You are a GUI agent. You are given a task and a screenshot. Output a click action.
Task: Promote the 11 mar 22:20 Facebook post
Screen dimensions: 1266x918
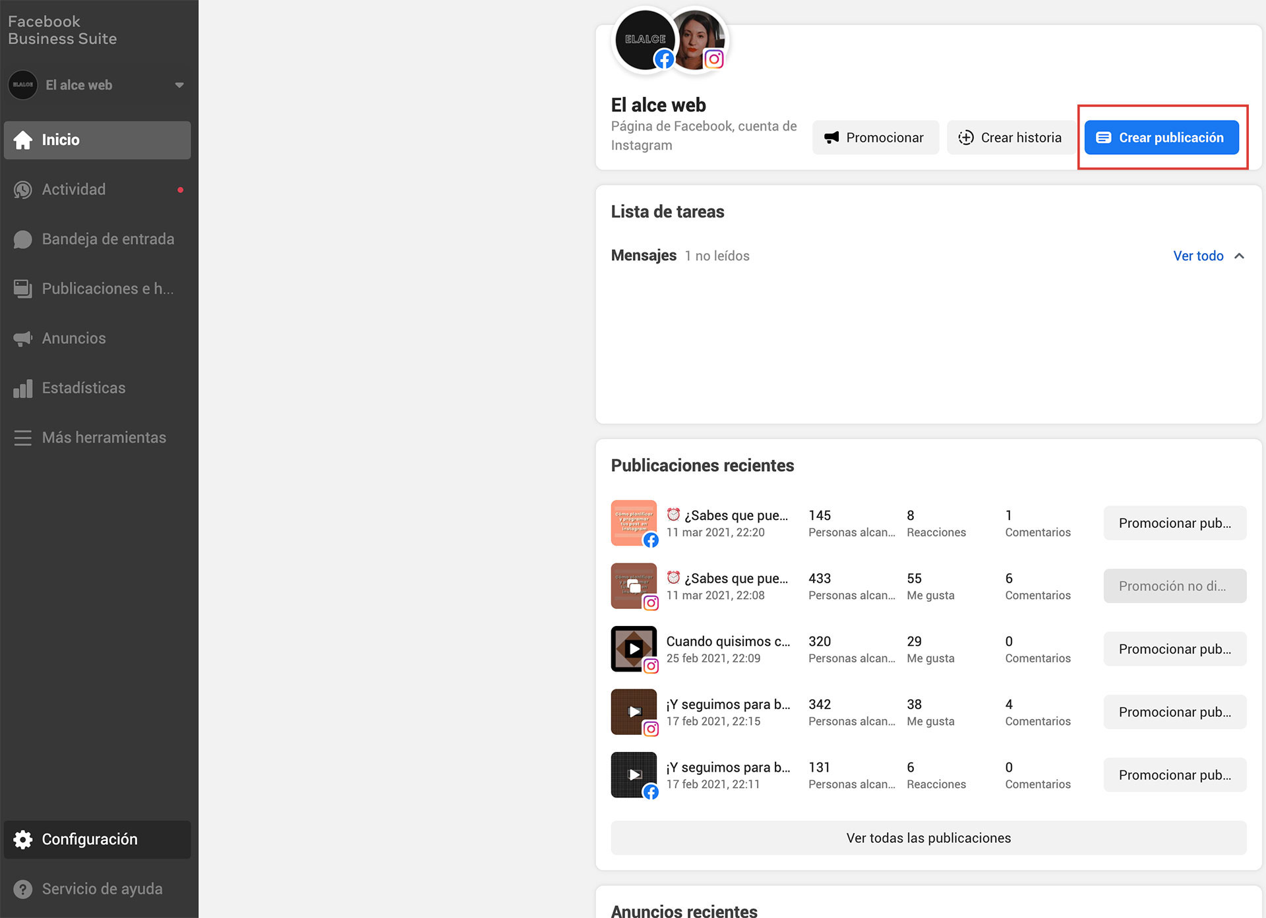click(1175, 523)
